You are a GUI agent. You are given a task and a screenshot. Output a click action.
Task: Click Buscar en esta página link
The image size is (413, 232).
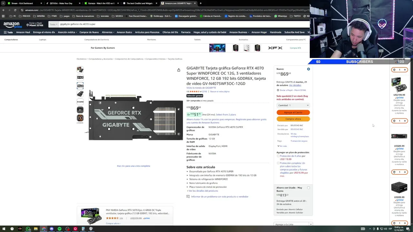pos(220,92)
